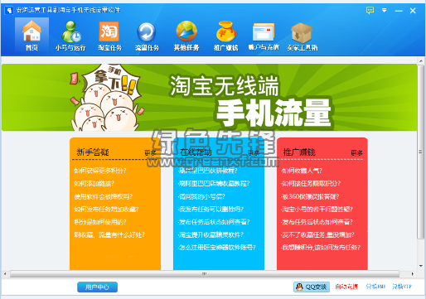Click 更多 in the 推广赚钱 panel
This screenshot has height=299, width=426.
point(356,152)
